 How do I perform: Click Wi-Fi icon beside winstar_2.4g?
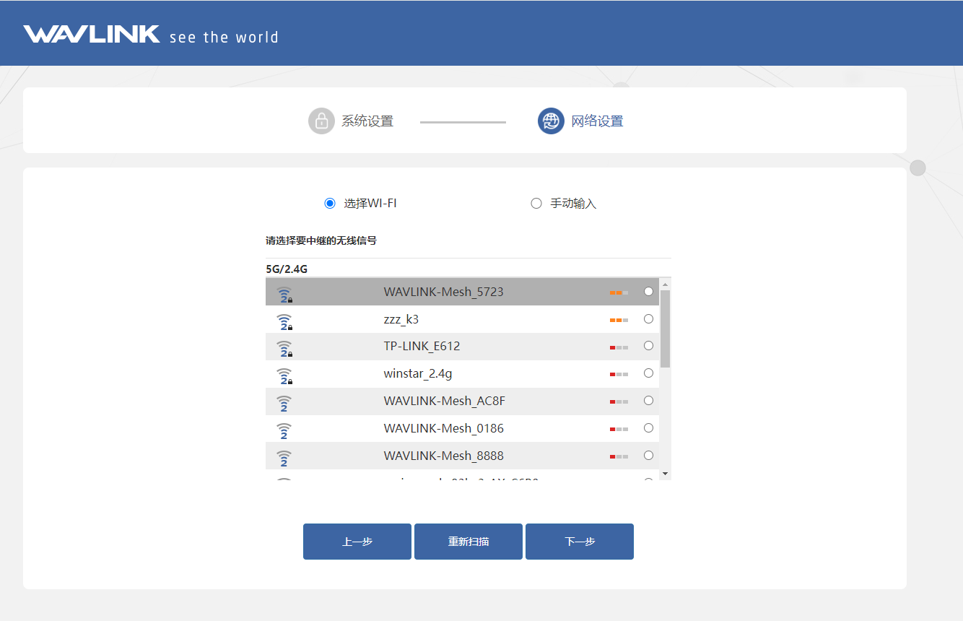[284, 376]
